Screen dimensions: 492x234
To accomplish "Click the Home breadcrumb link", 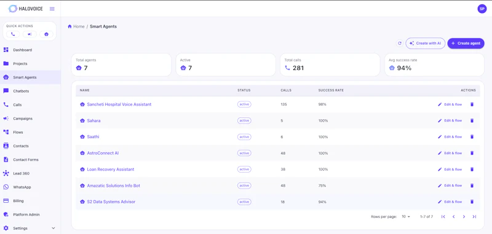I will 79,26.
